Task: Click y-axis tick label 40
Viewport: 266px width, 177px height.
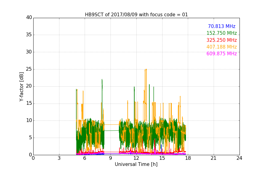Action: (29, 18)
